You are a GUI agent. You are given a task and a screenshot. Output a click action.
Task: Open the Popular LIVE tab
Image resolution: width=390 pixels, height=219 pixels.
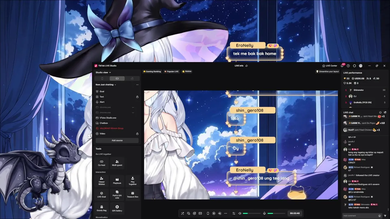[x=171, y=71]
